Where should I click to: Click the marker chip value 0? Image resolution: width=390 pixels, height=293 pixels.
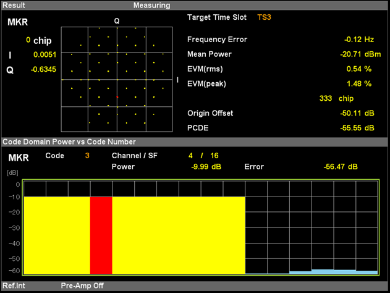[28, 41]
